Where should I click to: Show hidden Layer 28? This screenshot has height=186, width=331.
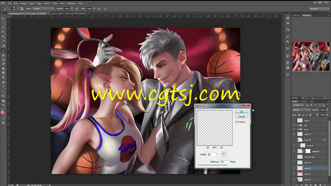tap(294, 140)
